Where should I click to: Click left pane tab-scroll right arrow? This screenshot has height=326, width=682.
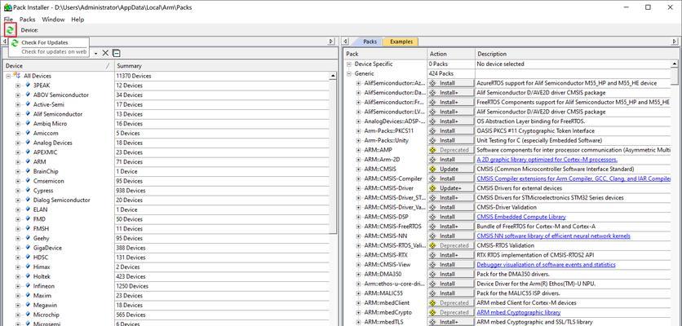point(331,42)
